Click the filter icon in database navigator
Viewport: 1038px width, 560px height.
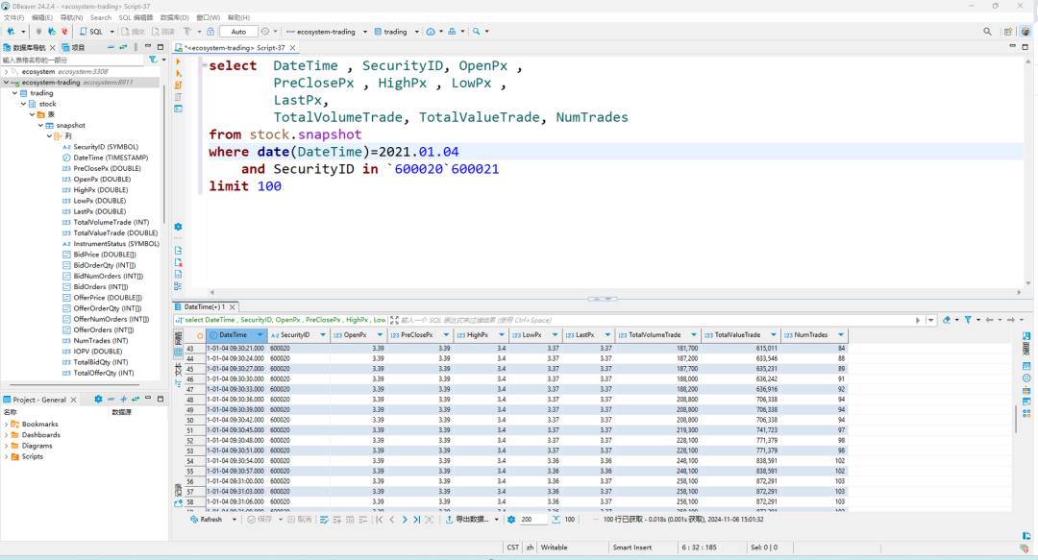click(x=153, y=60)
